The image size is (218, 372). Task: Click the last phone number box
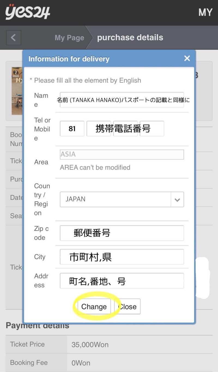[x=152, y=128]
